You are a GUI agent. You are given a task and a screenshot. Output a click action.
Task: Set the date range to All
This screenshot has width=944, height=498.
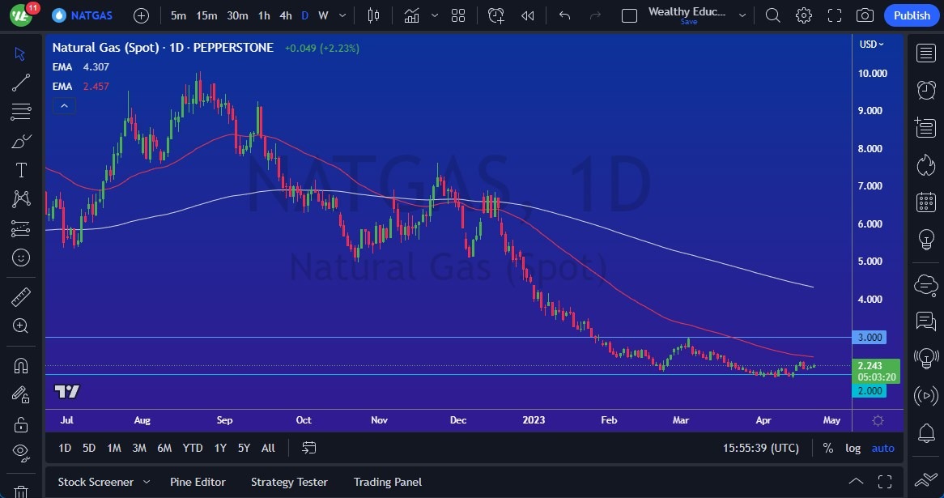(268, 448)
